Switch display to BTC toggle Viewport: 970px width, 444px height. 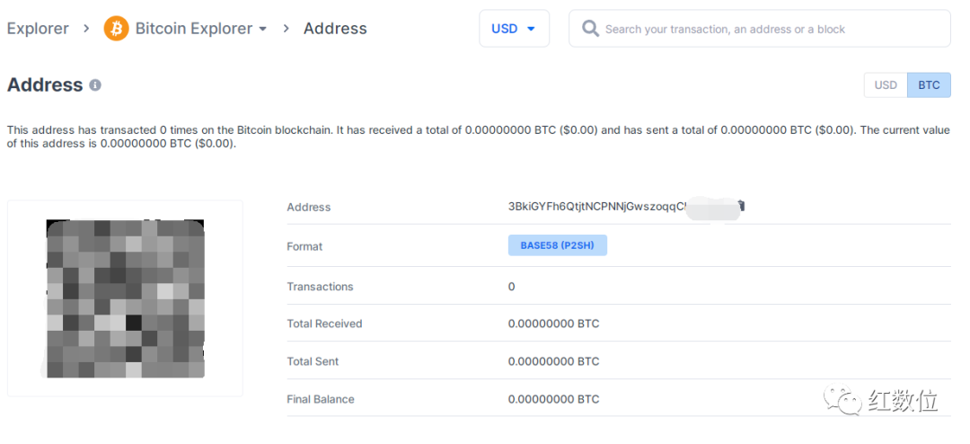929,84
